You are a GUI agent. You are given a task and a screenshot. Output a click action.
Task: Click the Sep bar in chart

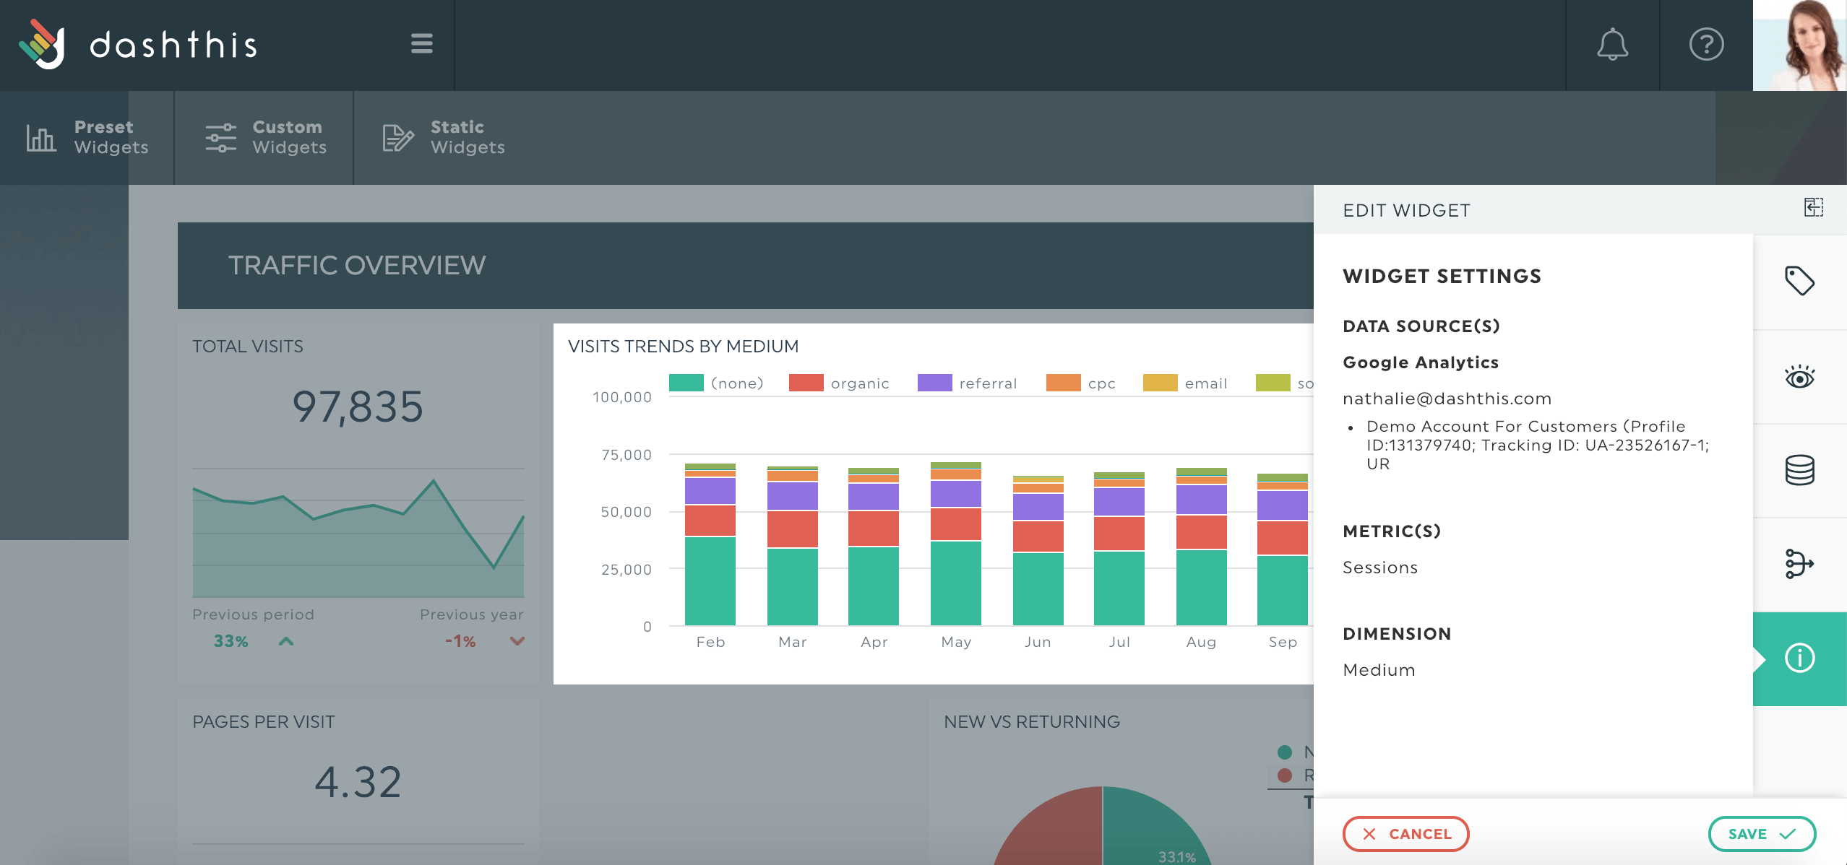pos(1283,549)
